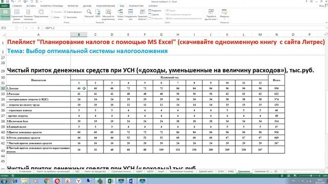Click zoom in plus on status bar
Image resolution: width=328 pixels, height=184 pixels.
[320, 176]
